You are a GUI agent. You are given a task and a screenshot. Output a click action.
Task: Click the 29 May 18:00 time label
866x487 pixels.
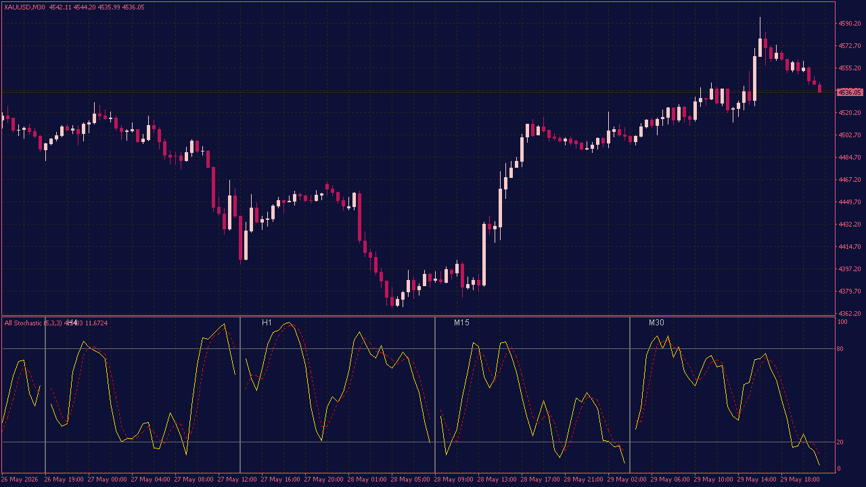tap(800, 480)
